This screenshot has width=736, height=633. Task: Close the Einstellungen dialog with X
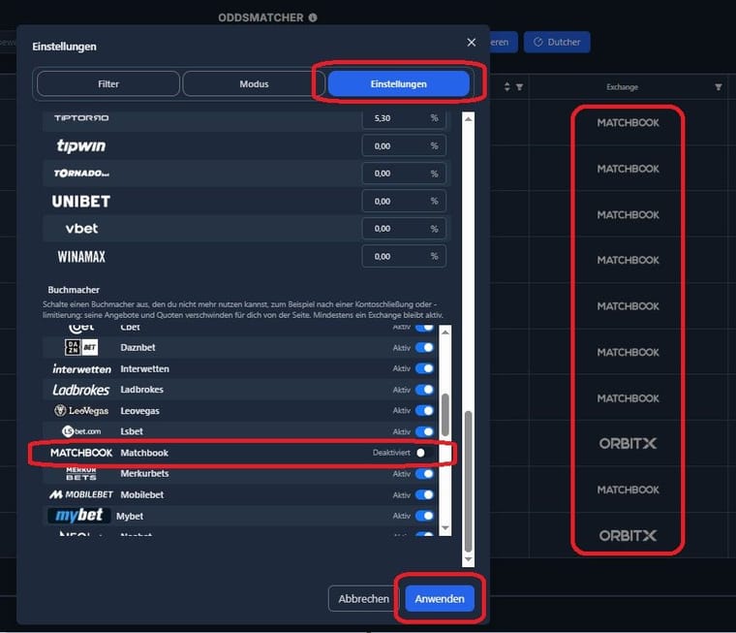472,43
